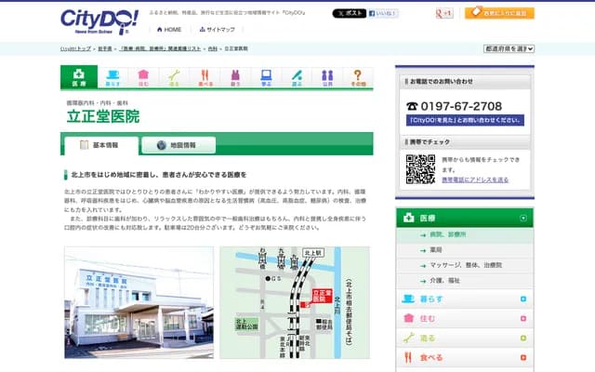The image size is (595, 372).
Task: Select the green 医療 category icon tab
Action: point(79,77)
